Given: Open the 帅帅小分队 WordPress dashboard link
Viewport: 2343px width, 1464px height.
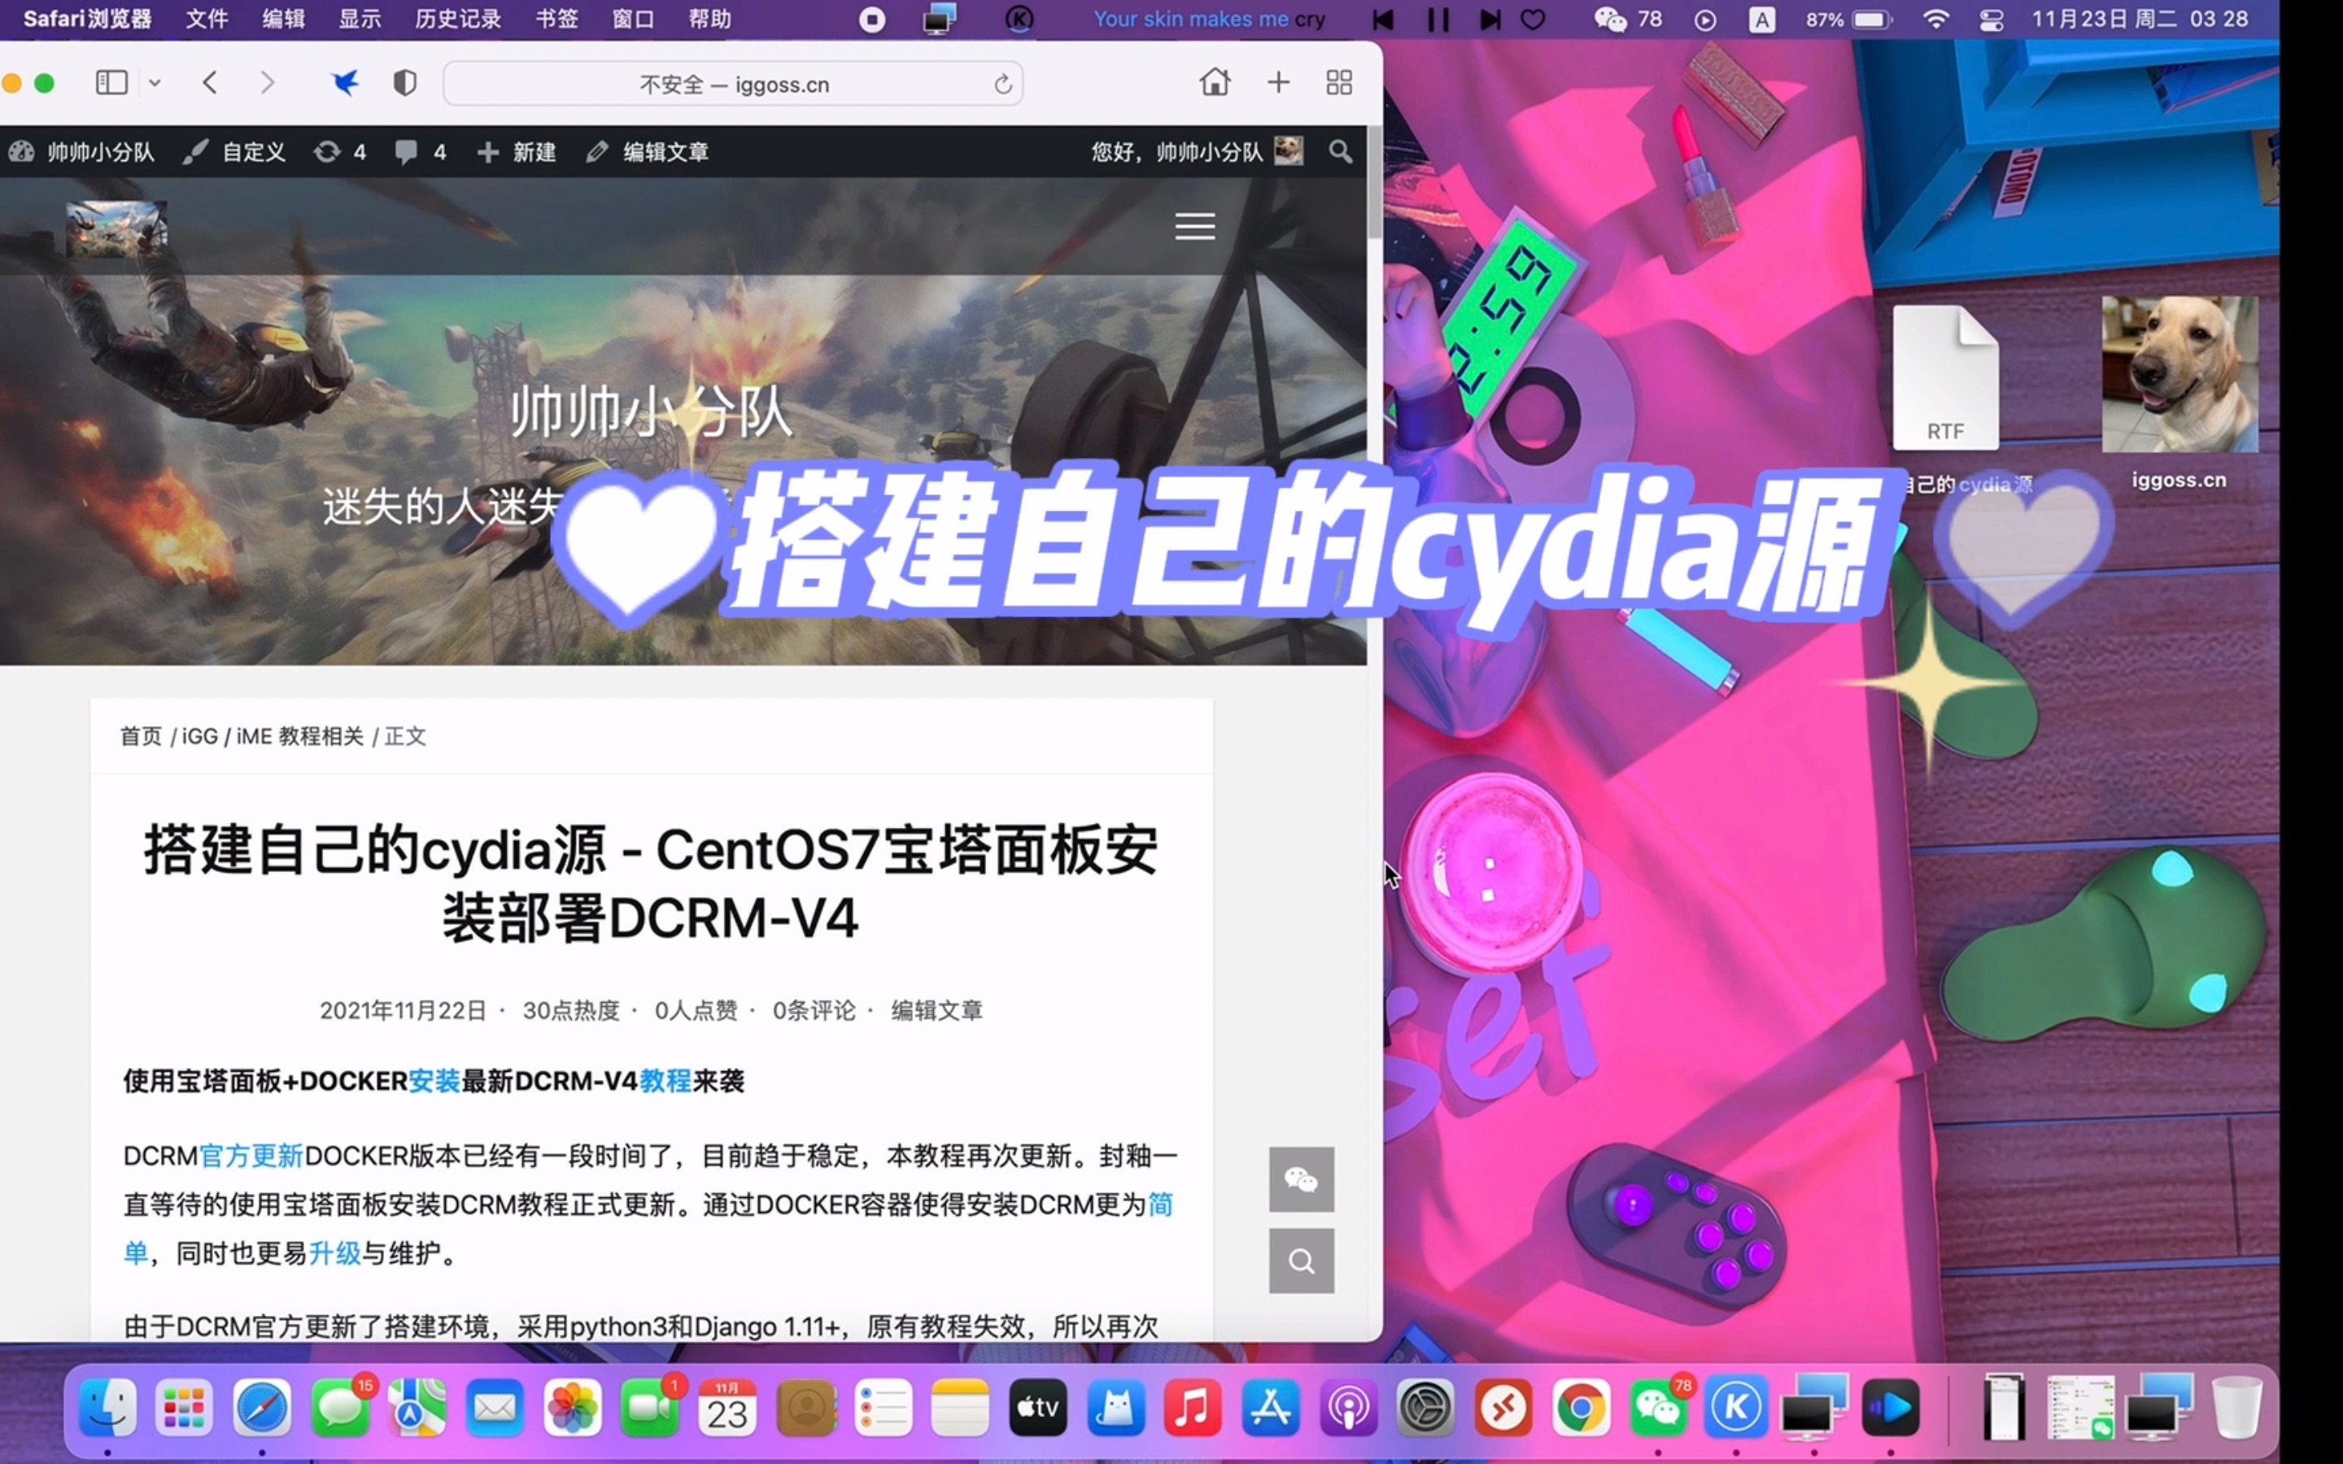Looking at the screenshot, I should point(81,152).
